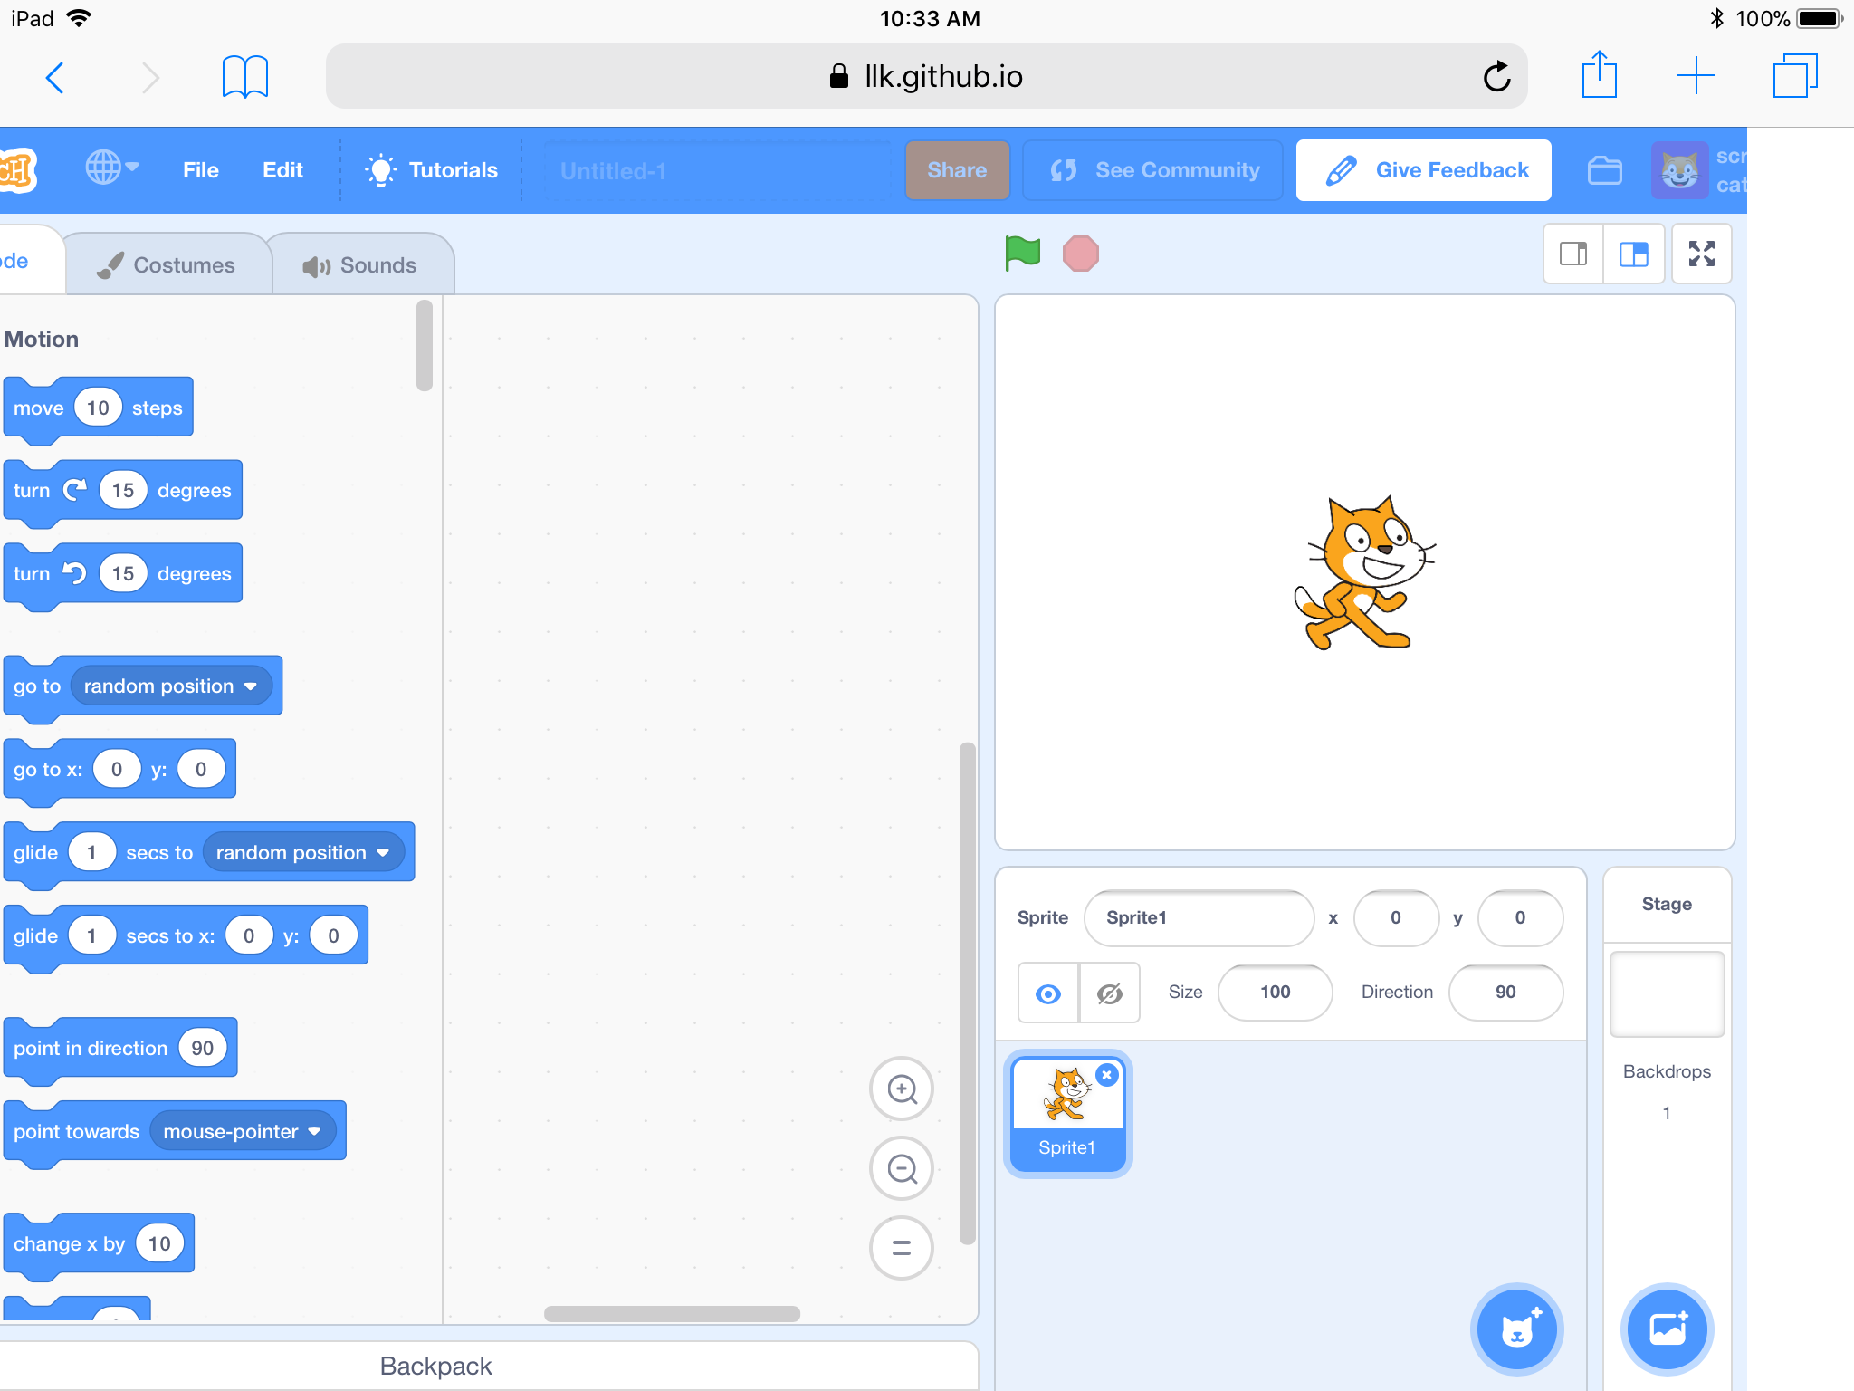Click the block palette vertical scrollbar
Viewport: 1854px width, 1391px height.
pyautogui.click(x=424, y=346)
